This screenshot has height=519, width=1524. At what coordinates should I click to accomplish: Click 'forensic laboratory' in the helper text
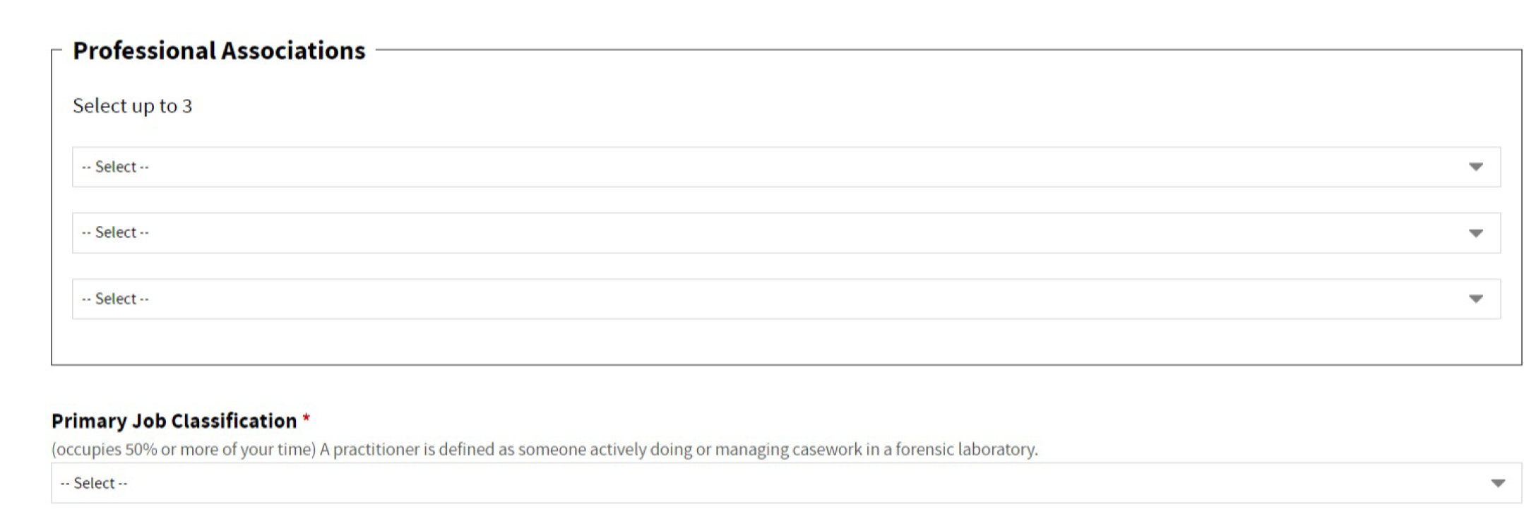coord(965,450)
